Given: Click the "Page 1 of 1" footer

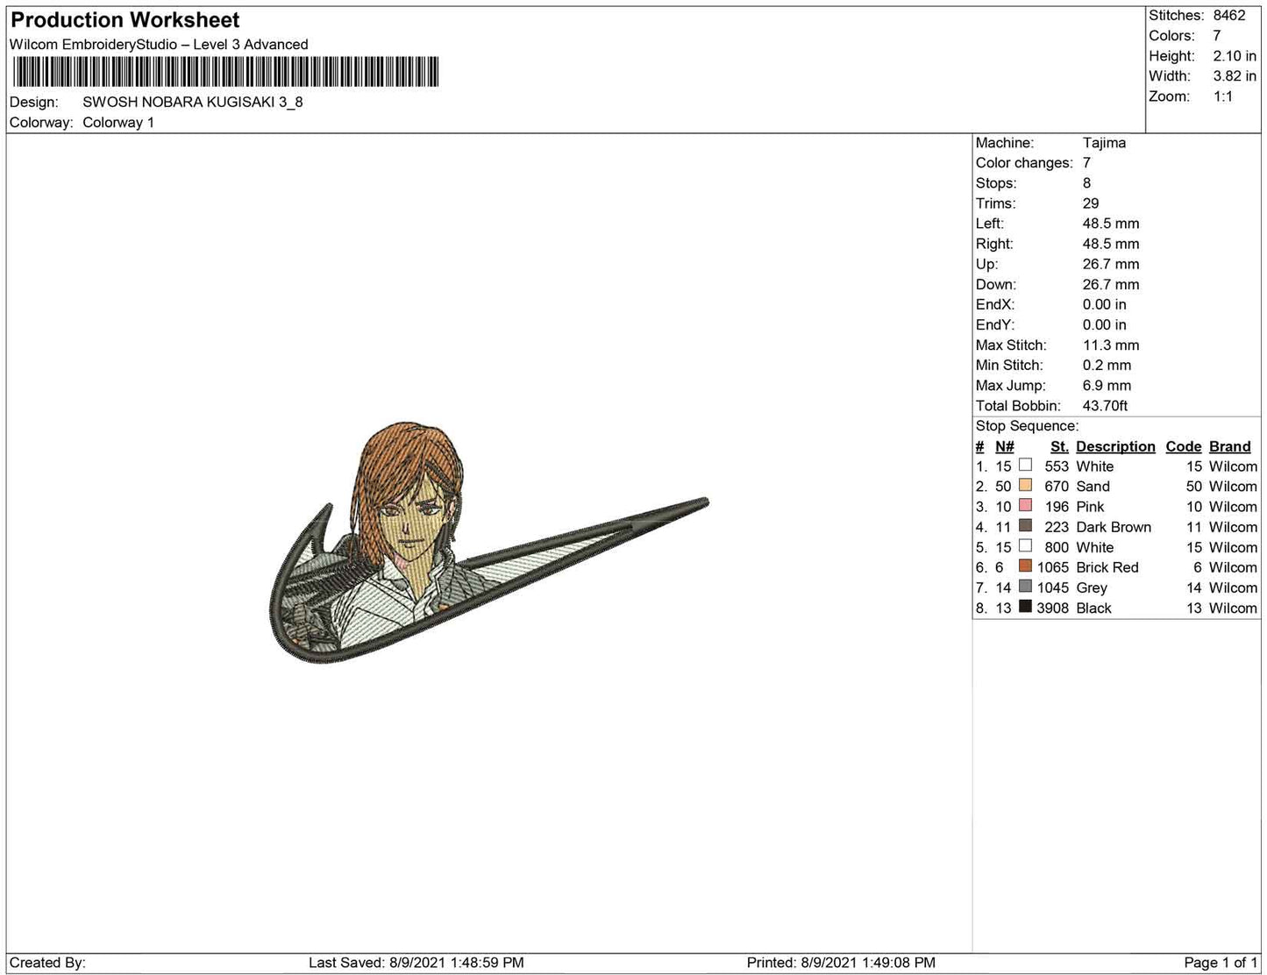Looking at the screenshot, I should [x=1221, y=963].
